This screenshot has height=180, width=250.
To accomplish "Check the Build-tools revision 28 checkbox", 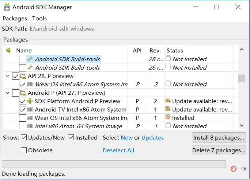I will (x=23, y=59).
